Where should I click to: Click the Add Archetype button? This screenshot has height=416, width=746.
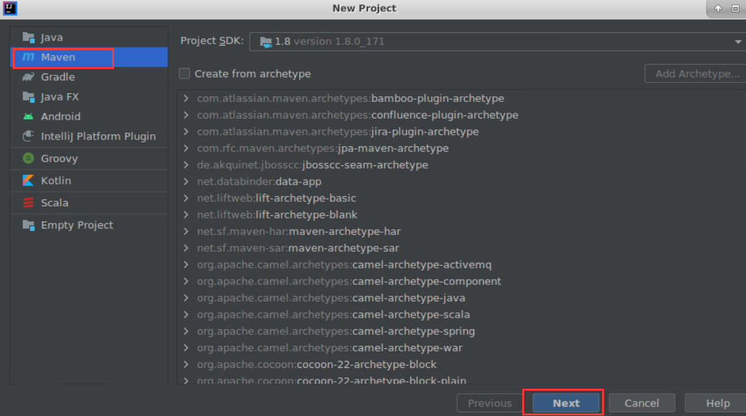697,73
